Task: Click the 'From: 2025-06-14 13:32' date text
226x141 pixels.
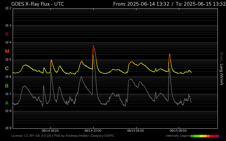Action: point(141,4)
